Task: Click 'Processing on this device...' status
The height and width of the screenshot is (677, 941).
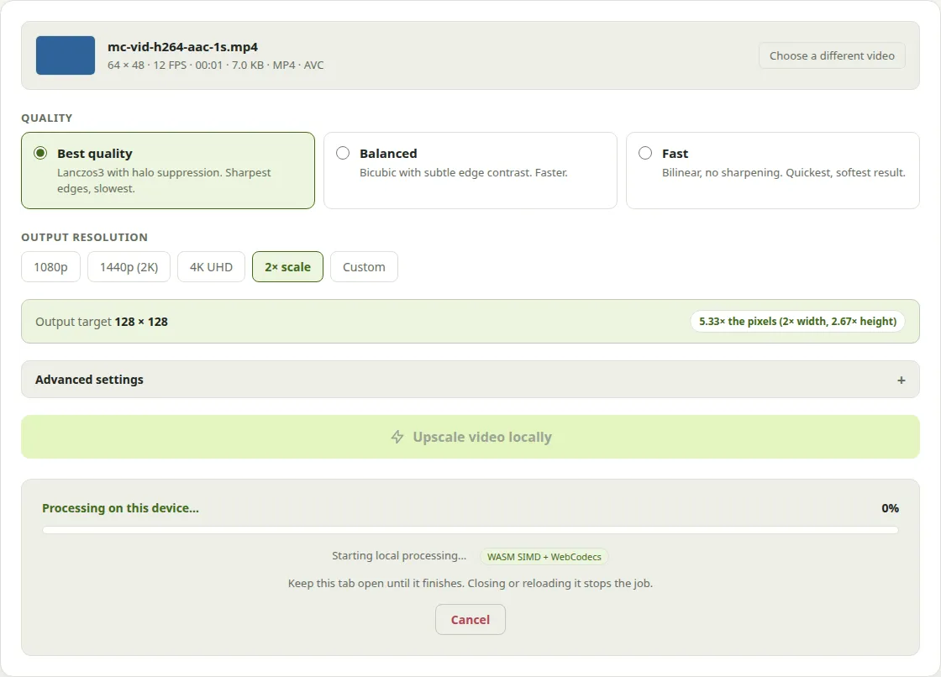Action: tap(120, 508)
